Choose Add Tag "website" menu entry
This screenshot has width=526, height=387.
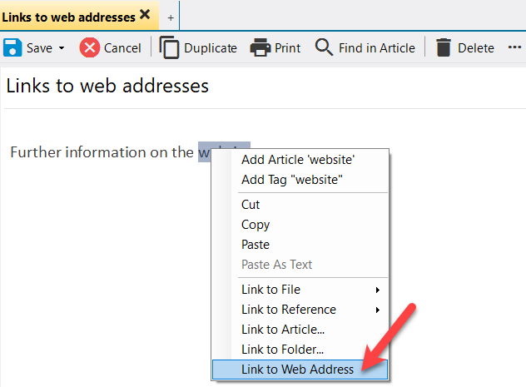pos(291,180)
